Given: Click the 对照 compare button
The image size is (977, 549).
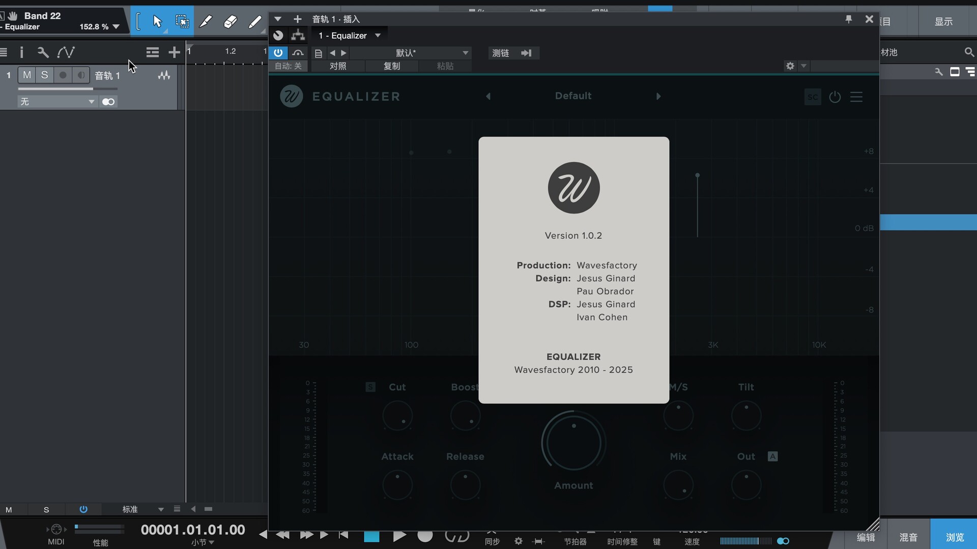Looking at the screenshot, I should pyautogui.click(x=338, y=66).
